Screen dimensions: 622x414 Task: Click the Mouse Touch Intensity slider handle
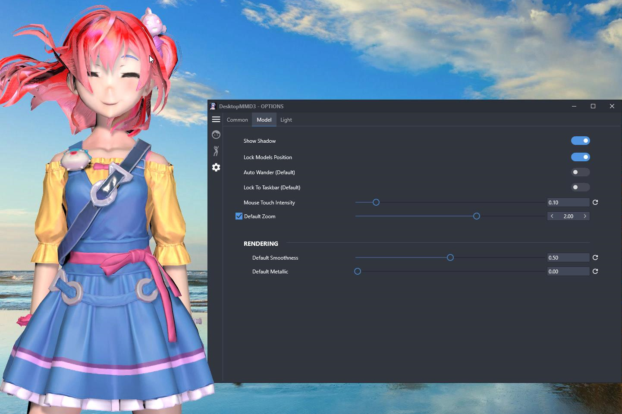[x=376, y=202]
